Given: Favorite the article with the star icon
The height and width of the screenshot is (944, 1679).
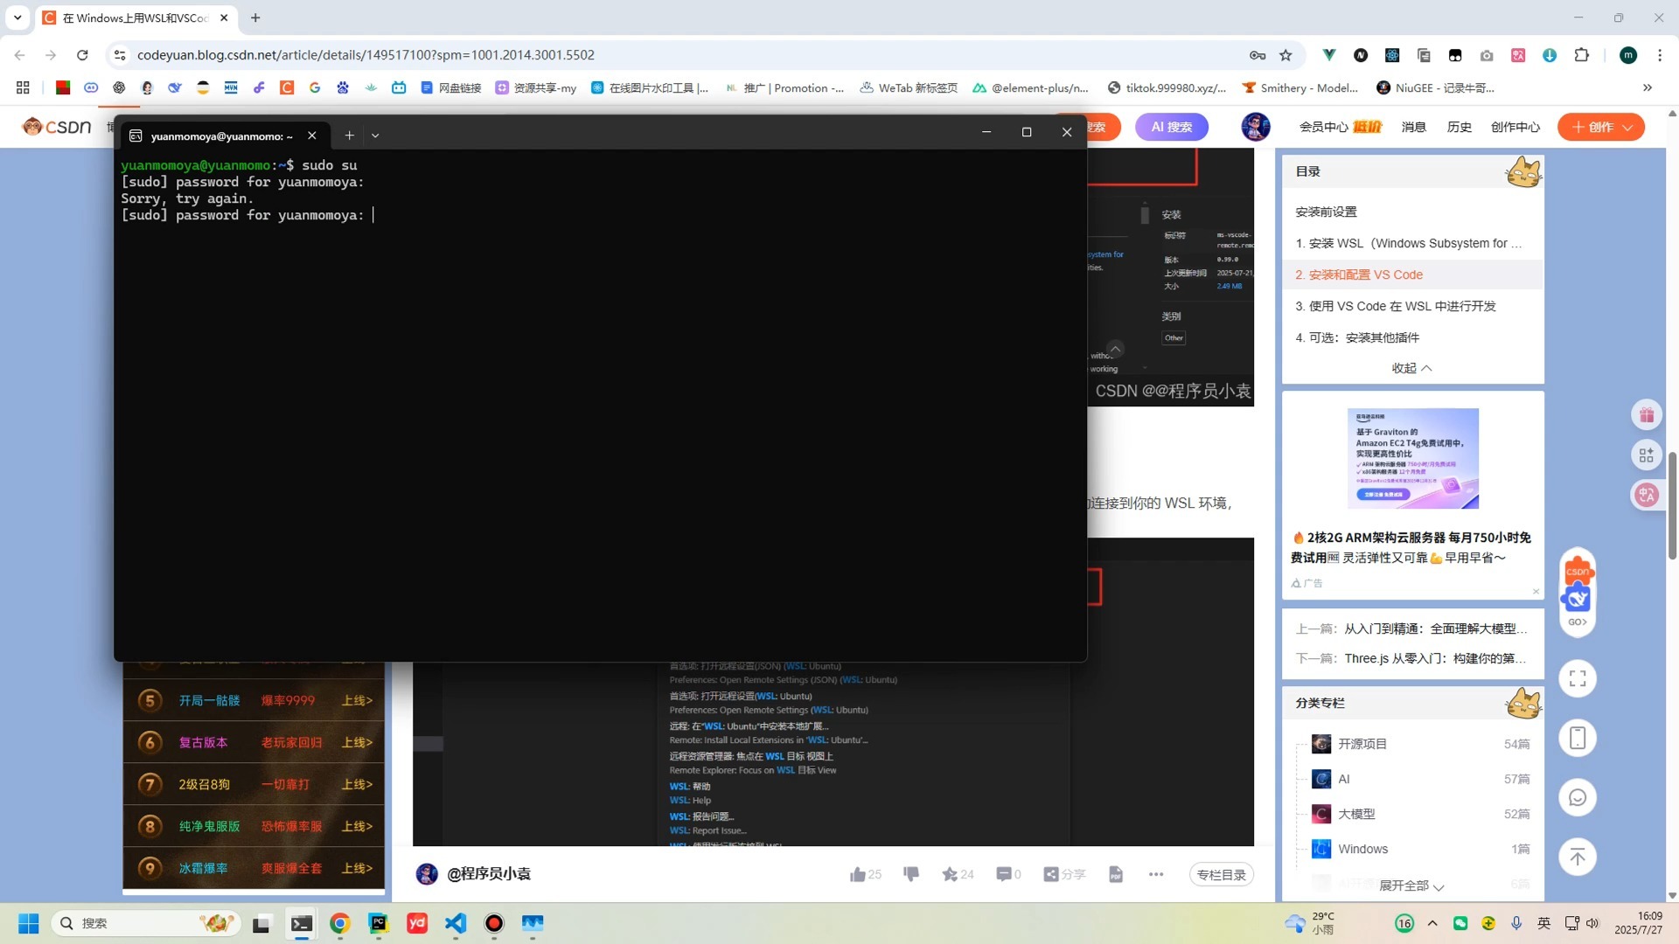Looking at the screenshot, I should click(x=950, y=874).
